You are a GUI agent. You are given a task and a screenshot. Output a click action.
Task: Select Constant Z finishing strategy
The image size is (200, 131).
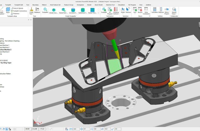(73, 11)
